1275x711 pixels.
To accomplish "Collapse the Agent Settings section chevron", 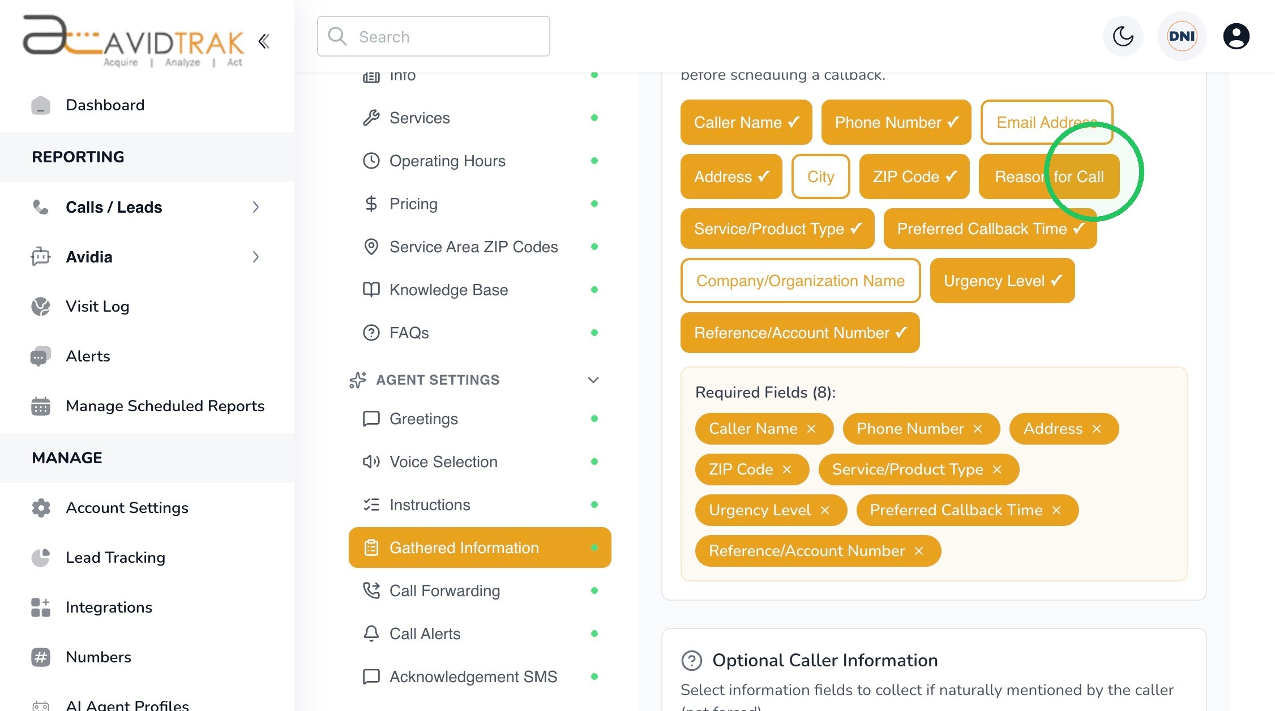I will tap(593, 380).
